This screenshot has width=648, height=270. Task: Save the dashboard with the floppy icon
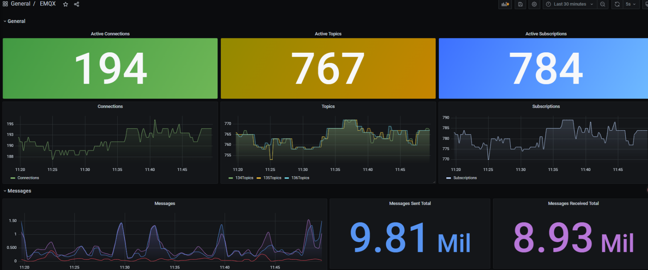(x=520, y=4)
